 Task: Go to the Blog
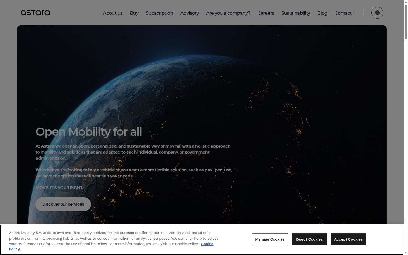click(x=322, y=13)
